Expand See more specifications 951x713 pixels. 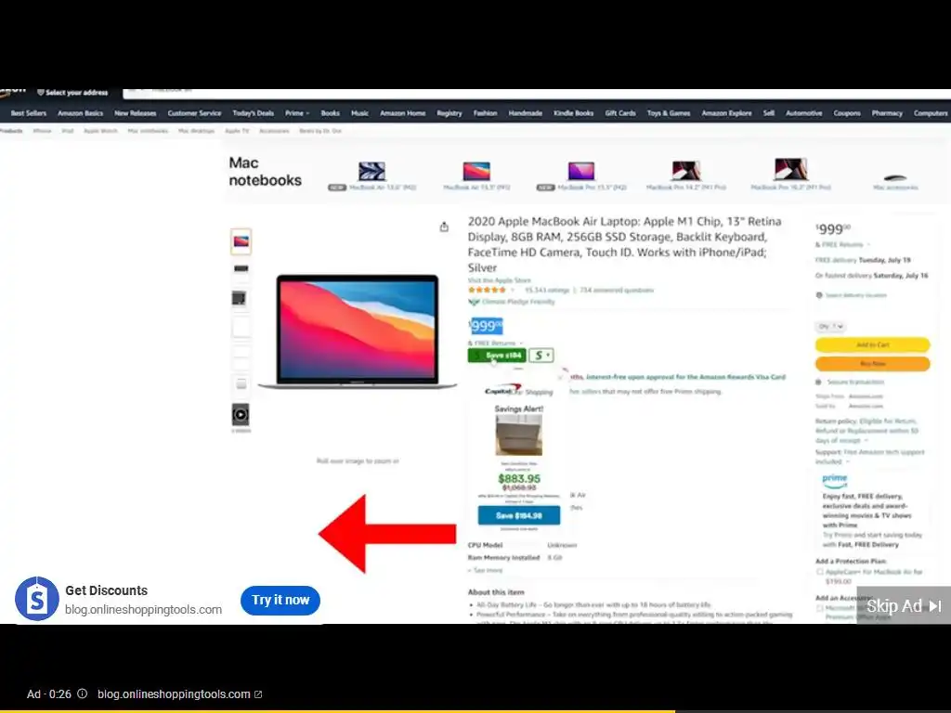pyautogui.click(x=485, y=571)
